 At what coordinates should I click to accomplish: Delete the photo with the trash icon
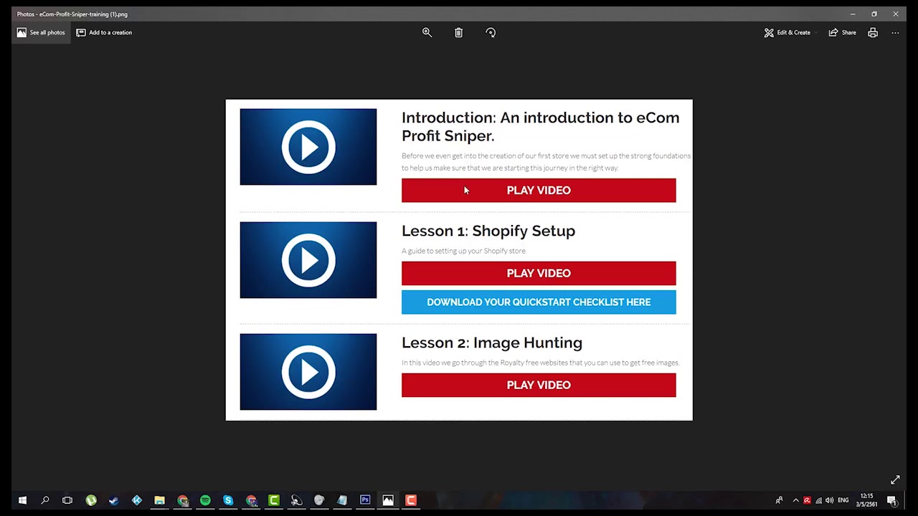[458, 32]
